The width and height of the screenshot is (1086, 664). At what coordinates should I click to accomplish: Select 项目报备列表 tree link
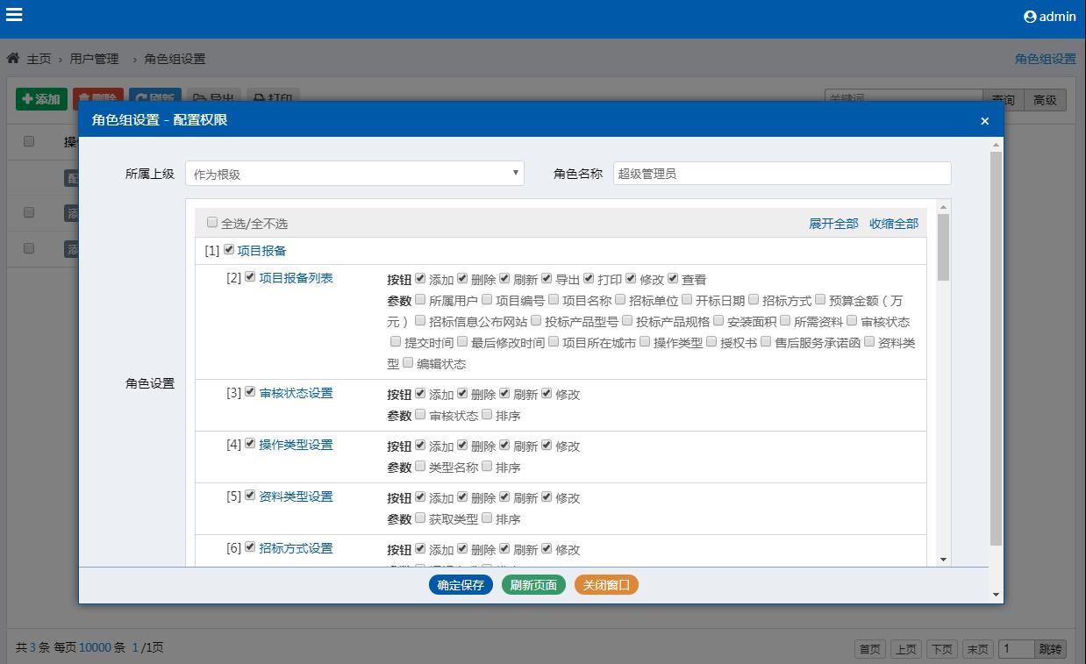(297, 278)
